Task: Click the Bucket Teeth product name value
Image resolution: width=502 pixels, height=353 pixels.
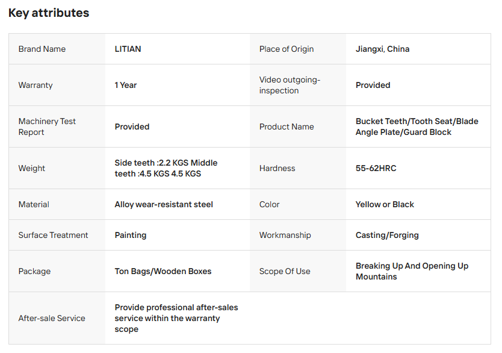Action: 417,127
